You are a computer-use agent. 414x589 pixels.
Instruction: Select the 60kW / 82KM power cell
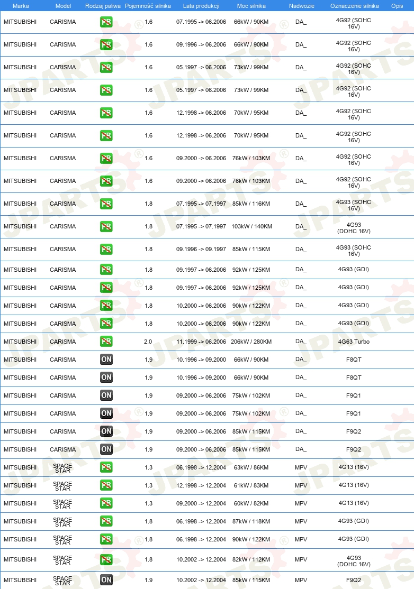[251, 504]
